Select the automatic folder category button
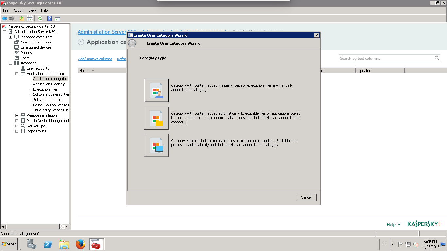The height and width of the screenshot is (251, 447). coord(156,118)
